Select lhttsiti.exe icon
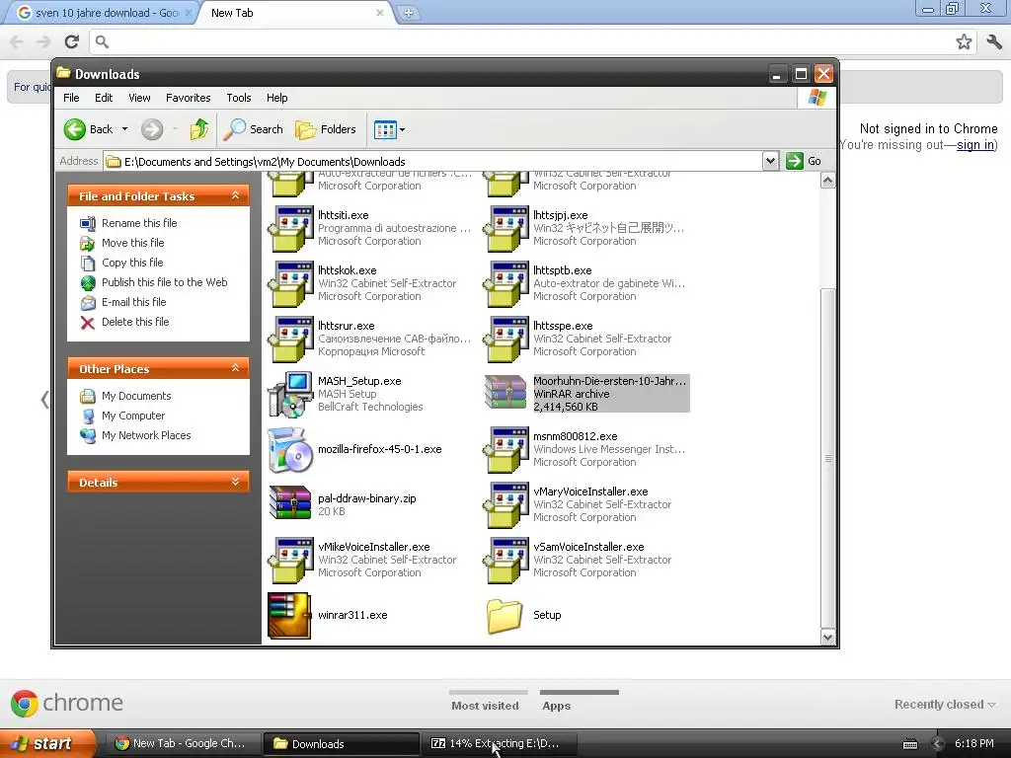This screenshot has width=1011, height=758. click(291, 229)
